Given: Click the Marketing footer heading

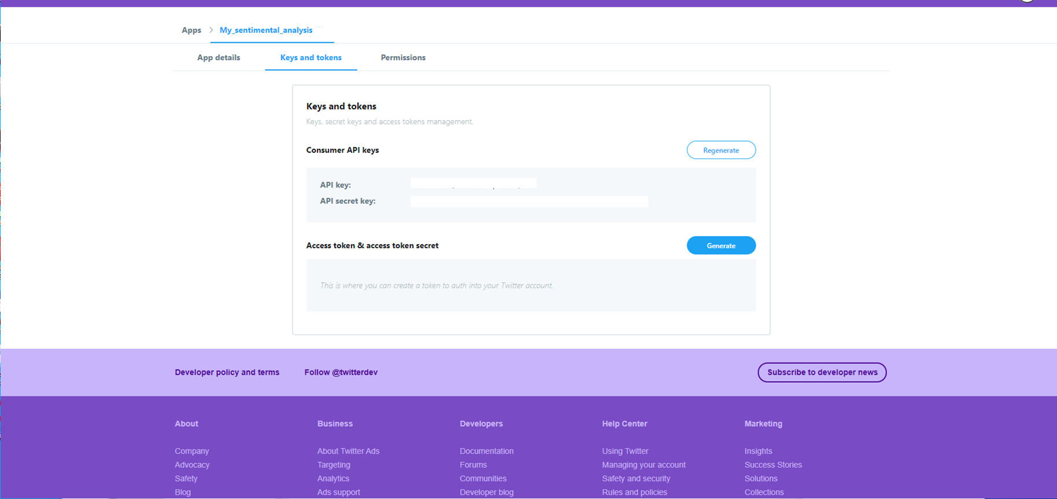Looking at the screenshot, I should coord(763,424).
